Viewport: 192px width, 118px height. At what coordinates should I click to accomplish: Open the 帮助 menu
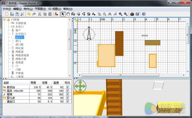click(x=68, y=9)
